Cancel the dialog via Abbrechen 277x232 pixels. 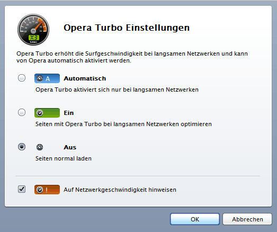point(247,219)
